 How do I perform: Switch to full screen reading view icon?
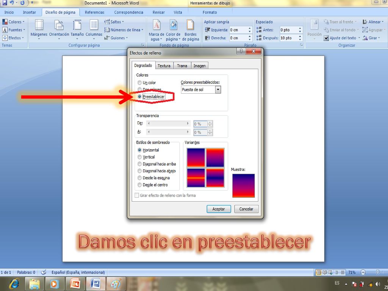coord(325,272)
